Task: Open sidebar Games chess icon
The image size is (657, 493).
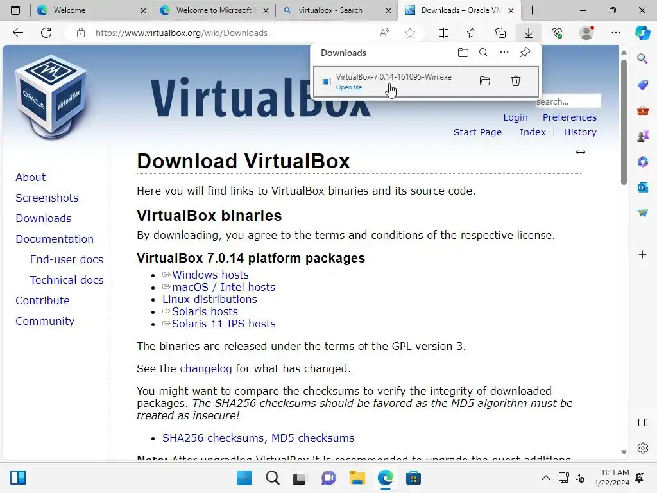Action: click(643, 136)
